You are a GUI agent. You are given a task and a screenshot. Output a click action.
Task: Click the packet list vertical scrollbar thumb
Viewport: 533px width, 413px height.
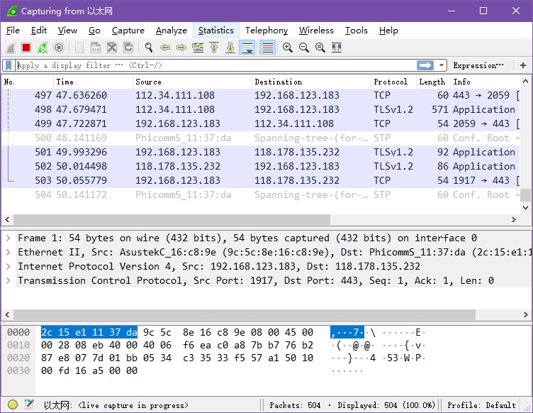[525, 195]
